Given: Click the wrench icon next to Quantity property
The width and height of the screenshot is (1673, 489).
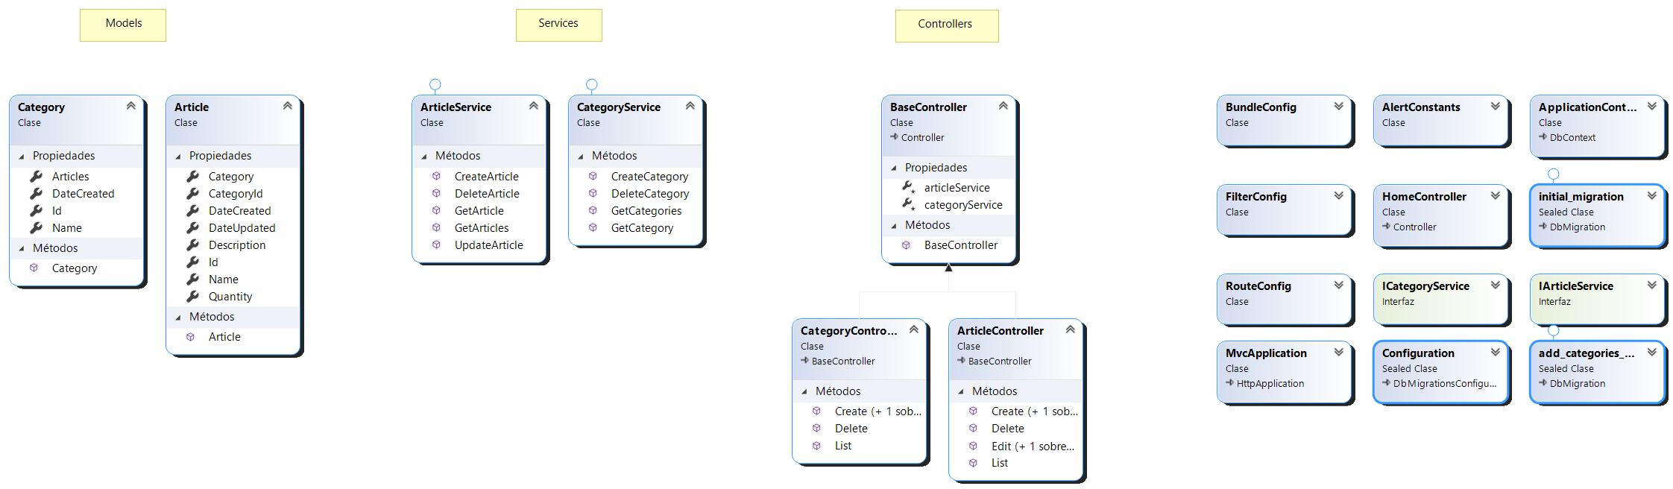Looking at the screenshot, I should coord(192,297).
